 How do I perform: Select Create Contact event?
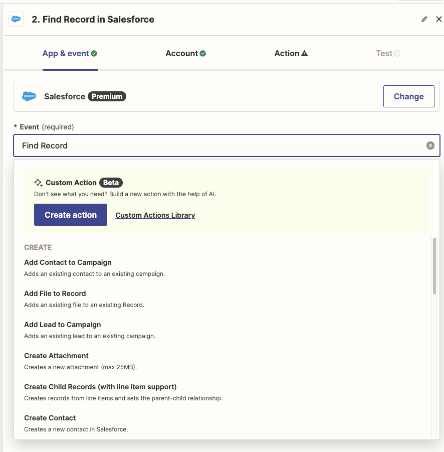[227, 423]
